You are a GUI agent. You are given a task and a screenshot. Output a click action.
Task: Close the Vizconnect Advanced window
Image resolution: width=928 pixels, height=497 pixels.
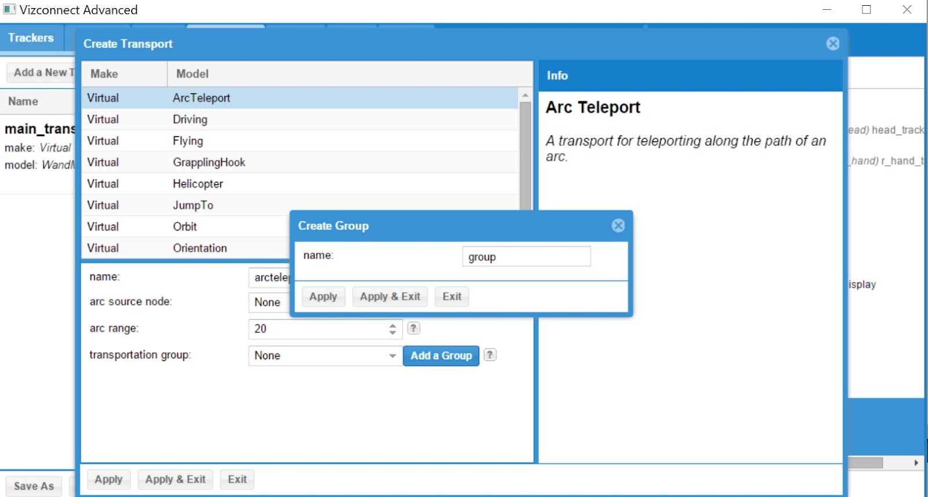[x=907, y=10]
